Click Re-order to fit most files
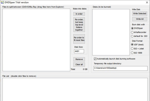150x101 pixels. tap(79, 39)
